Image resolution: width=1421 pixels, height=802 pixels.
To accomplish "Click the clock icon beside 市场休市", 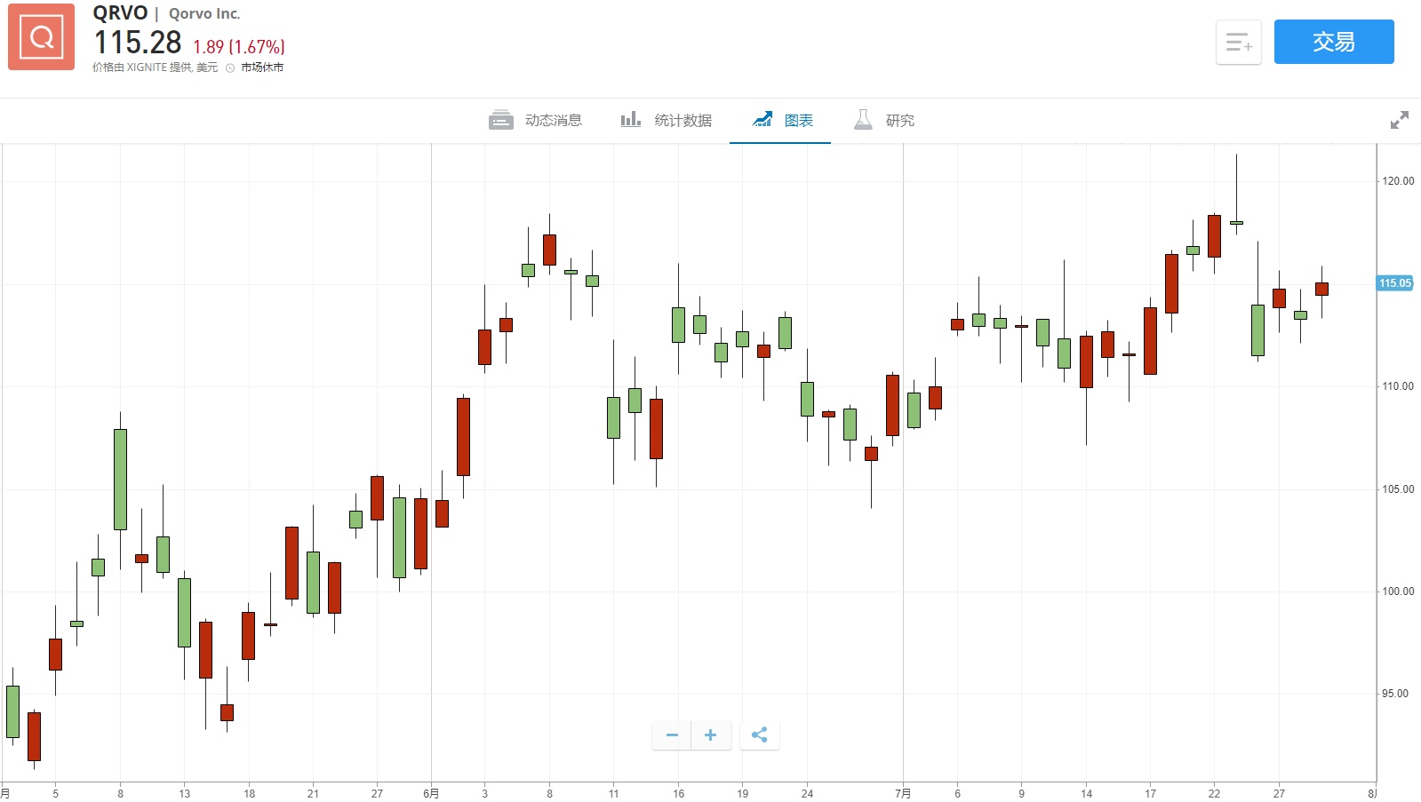I will [230, 67].
